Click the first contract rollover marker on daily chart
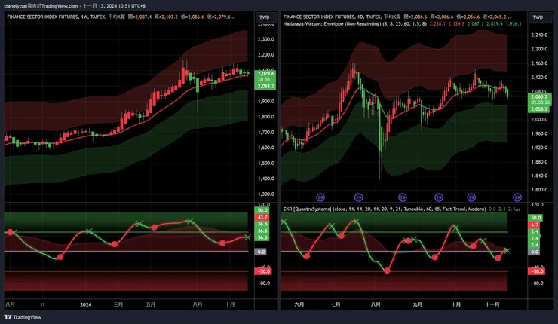This screenshot has height=324, width=558. pos(320,197)
